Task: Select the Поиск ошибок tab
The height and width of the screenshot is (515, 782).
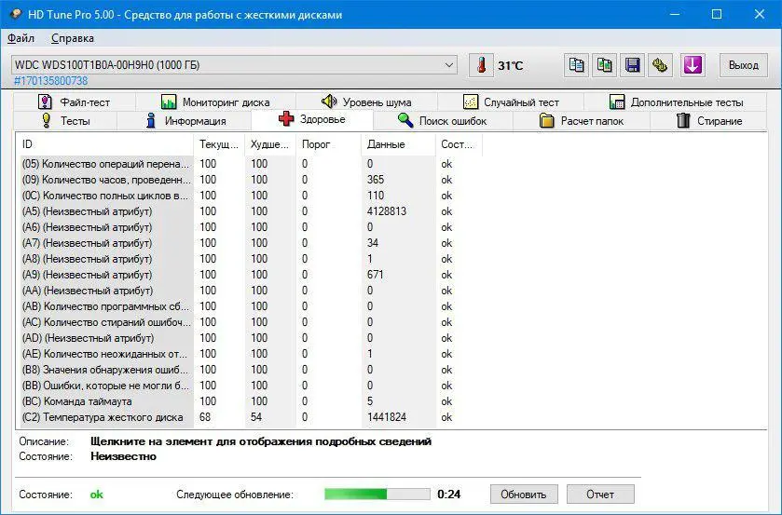Action: click(x=443, y=121)
